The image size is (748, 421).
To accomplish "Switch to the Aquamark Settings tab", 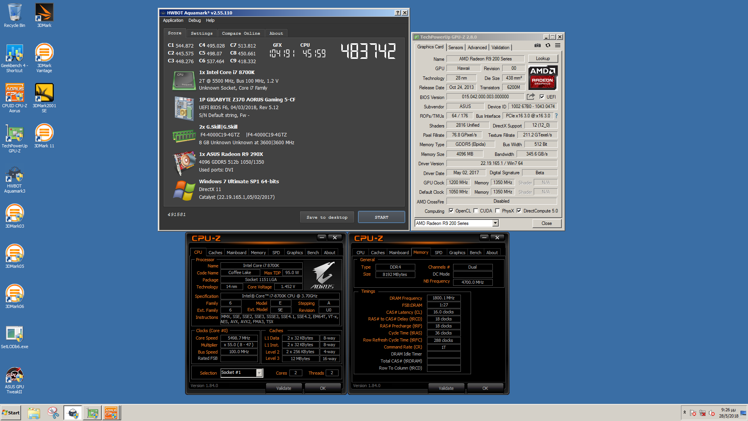I will pos(201,34).
